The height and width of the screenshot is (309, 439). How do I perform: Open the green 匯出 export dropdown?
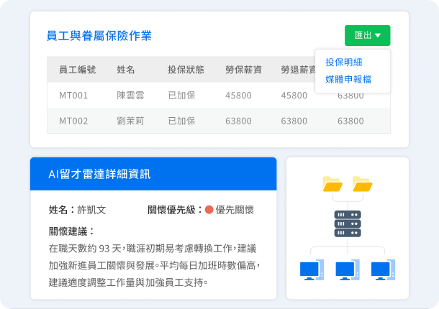[x=367, y=35]
